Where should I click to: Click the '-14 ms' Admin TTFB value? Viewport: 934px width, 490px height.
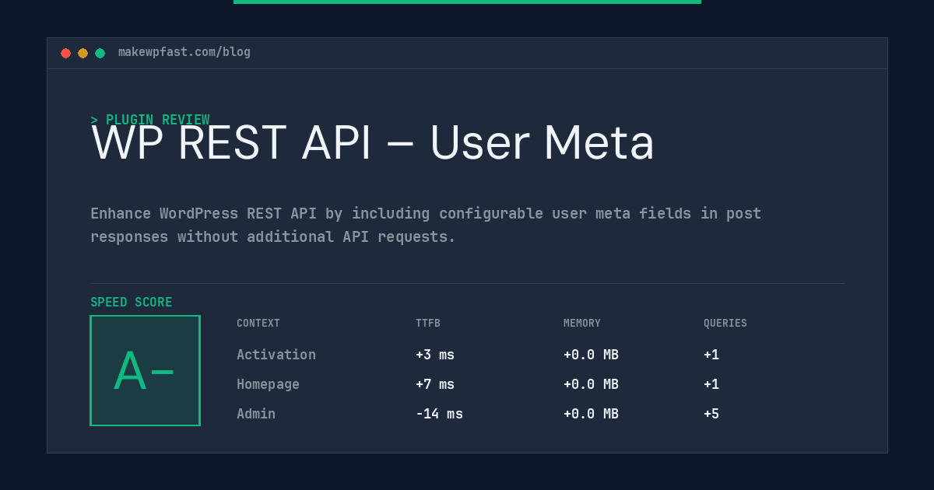tap(439, 414)
